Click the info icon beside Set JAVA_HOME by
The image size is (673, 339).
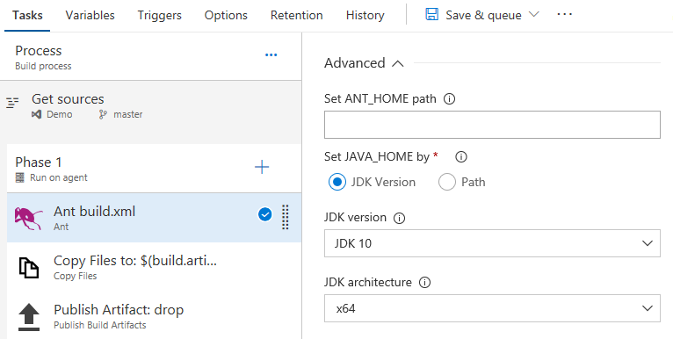(461, 157)
